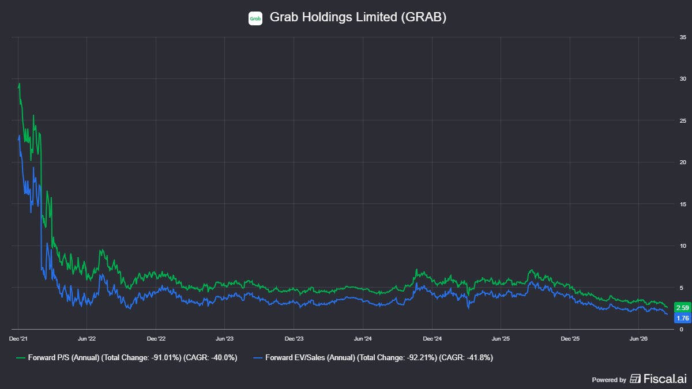Screen dimensions: 692x389
Task: Click the green 2.59 value label
Action: point(682,308)
